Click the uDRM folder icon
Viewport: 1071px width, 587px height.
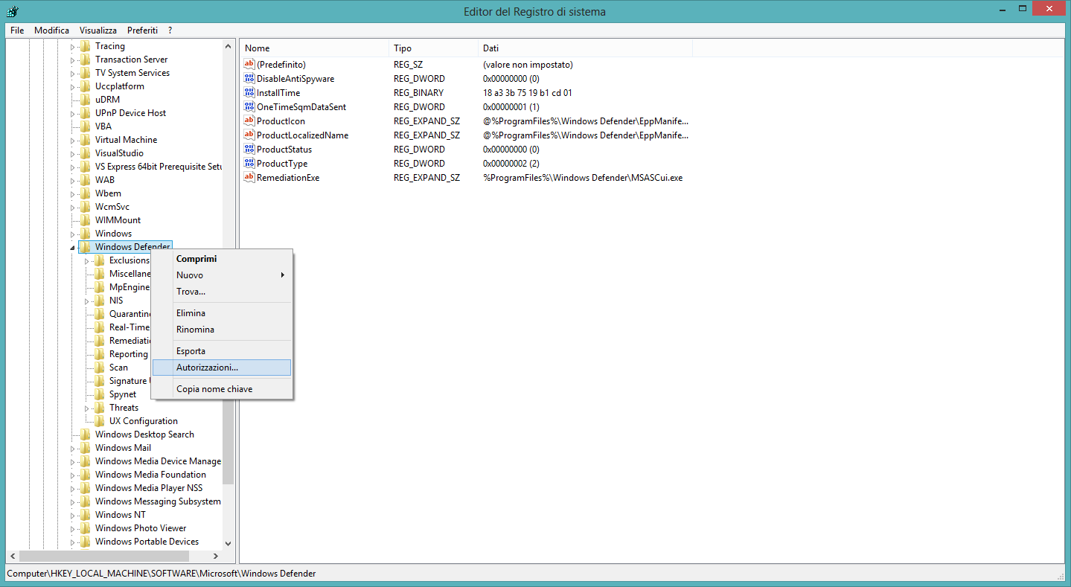pos(85,100)
